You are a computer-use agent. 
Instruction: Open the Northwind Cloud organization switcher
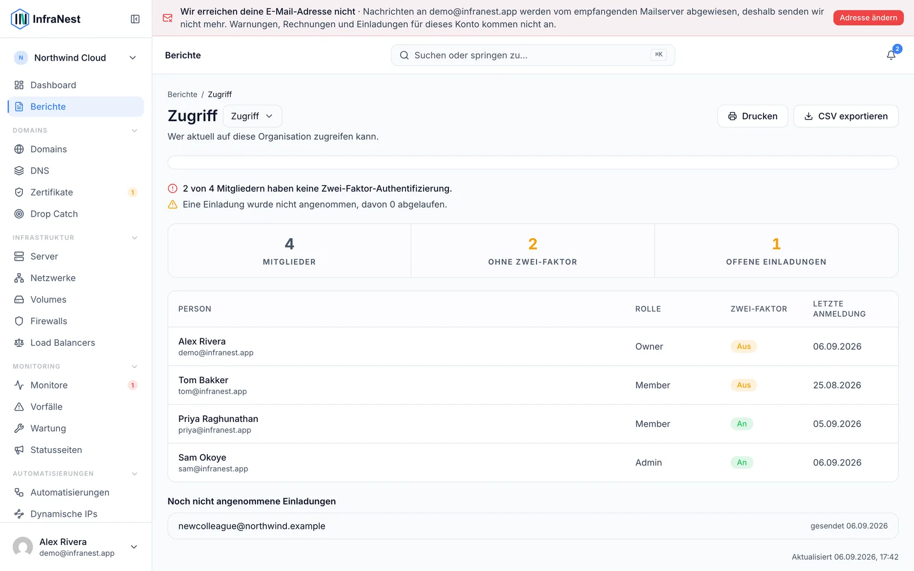coord(76,58)
